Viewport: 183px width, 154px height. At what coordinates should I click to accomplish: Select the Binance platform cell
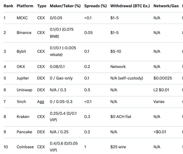(x=24, y=33)
